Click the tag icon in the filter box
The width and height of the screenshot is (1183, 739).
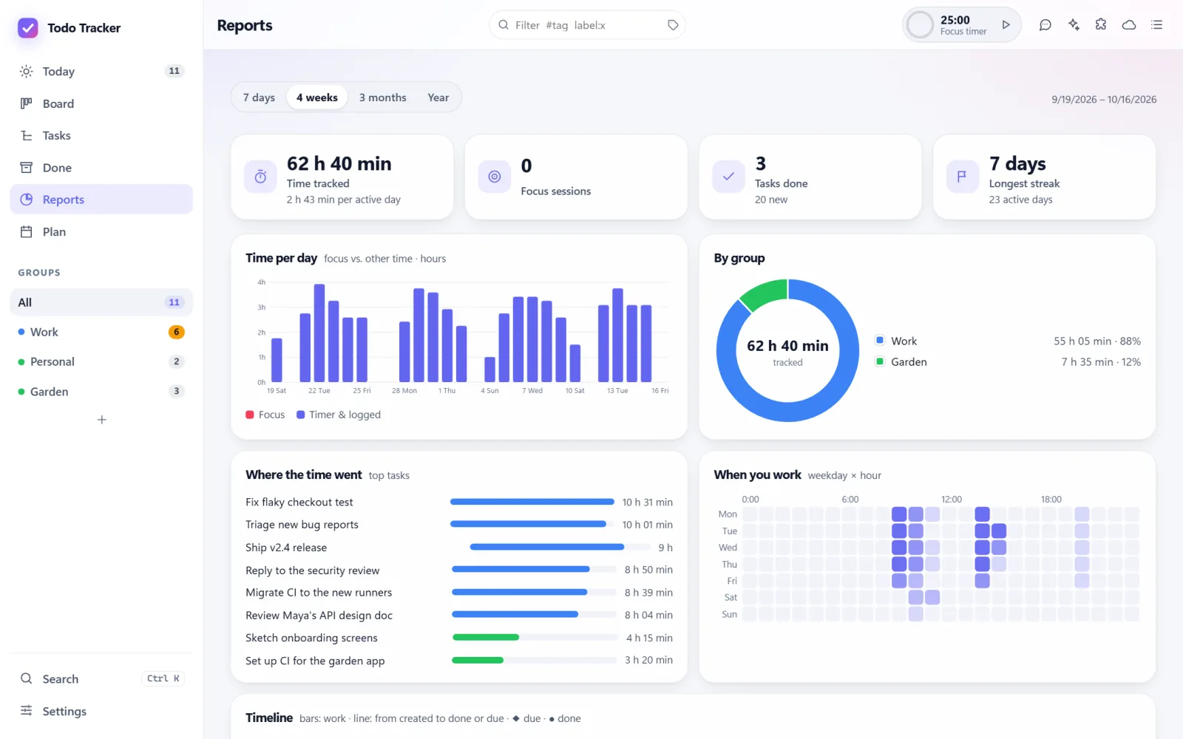pyautogui.click(x=673, y=25)
